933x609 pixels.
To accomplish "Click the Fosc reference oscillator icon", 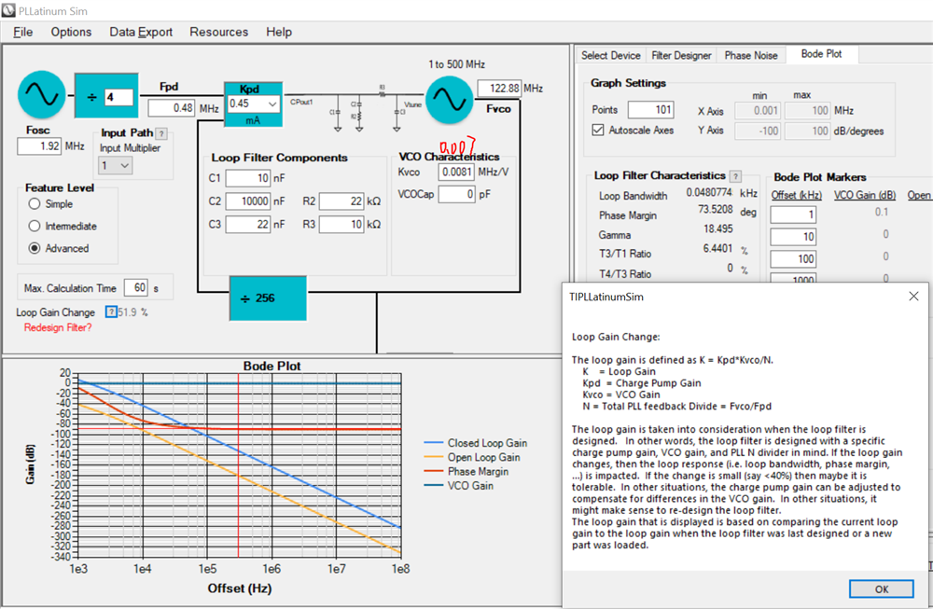I will tap(42, 94).
